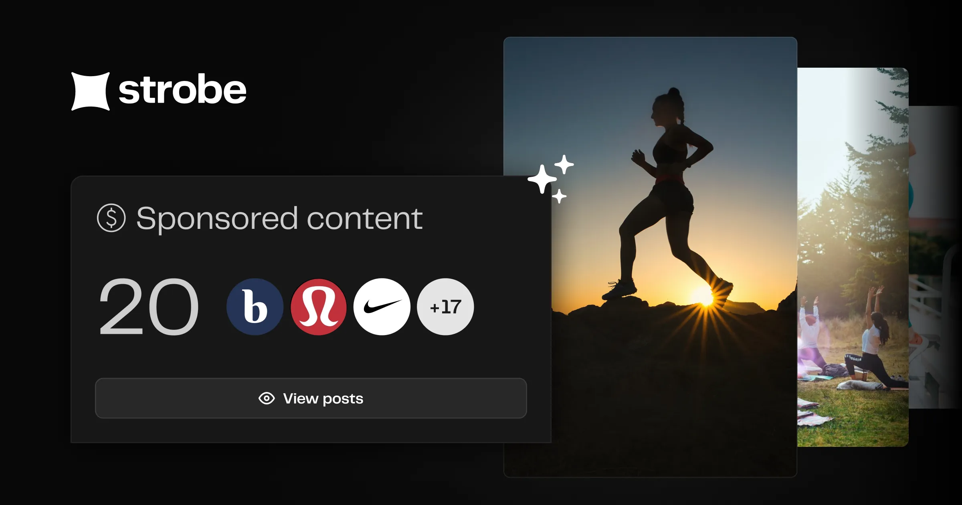Click the 'View posts' label text

(x=323, y=399)
